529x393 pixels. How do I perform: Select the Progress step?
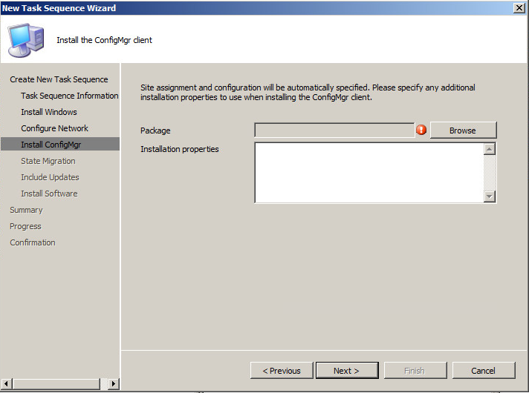click(x=26, y=226)
